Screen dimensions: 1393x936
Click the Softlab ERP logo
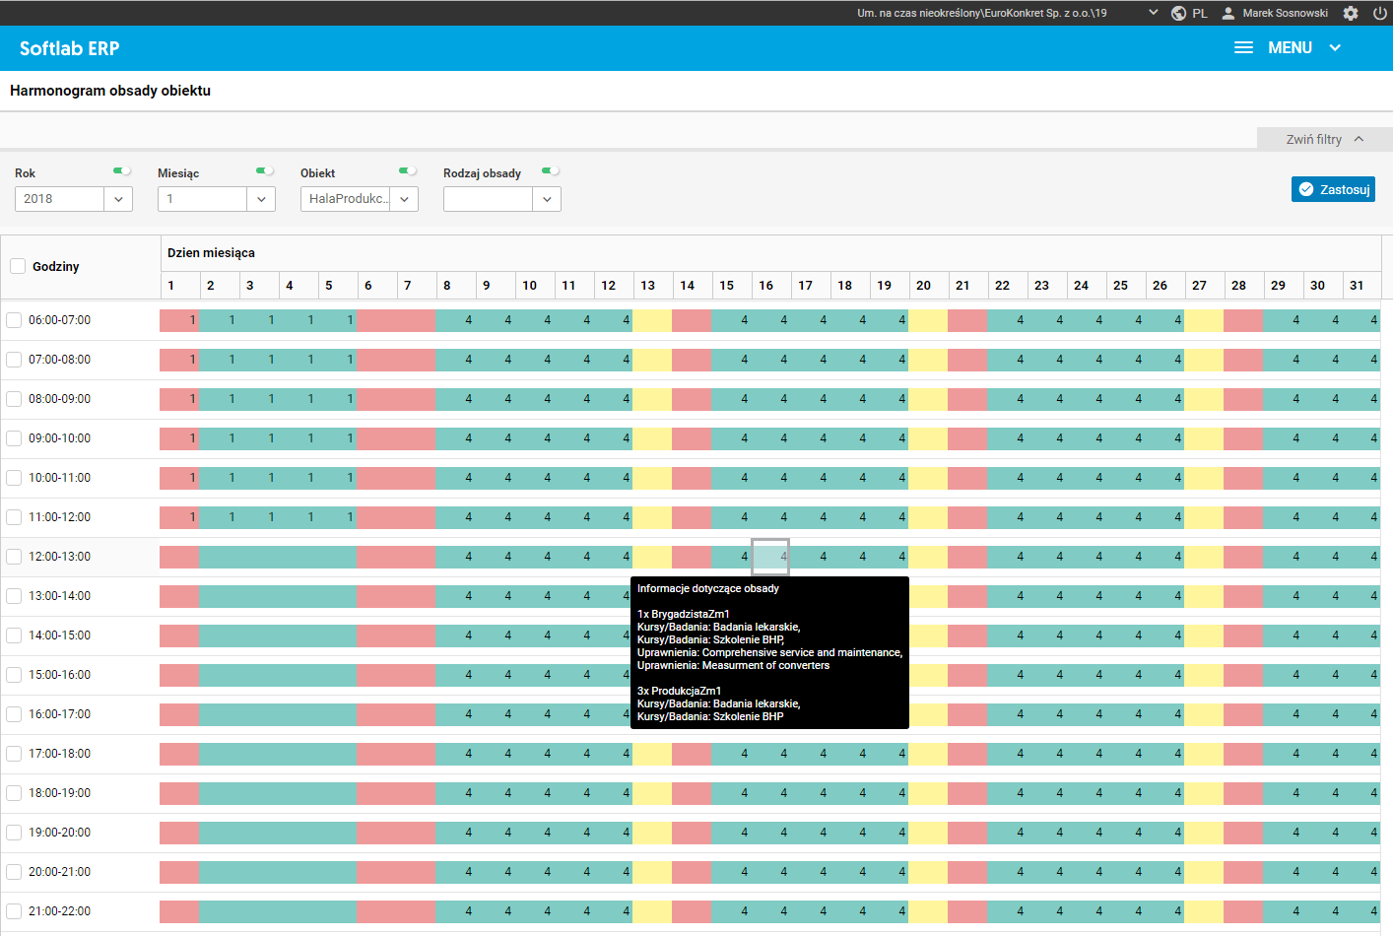[x=69, y=48]
